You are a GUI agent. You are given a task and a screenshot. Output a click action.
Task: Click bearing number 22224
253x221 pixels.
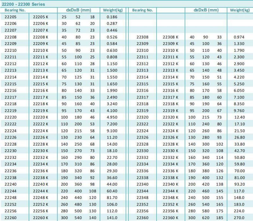point(10,131)
